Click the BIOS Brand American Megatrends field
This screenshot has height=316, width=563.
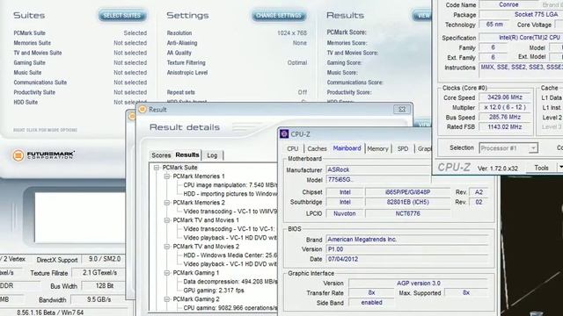407,240
